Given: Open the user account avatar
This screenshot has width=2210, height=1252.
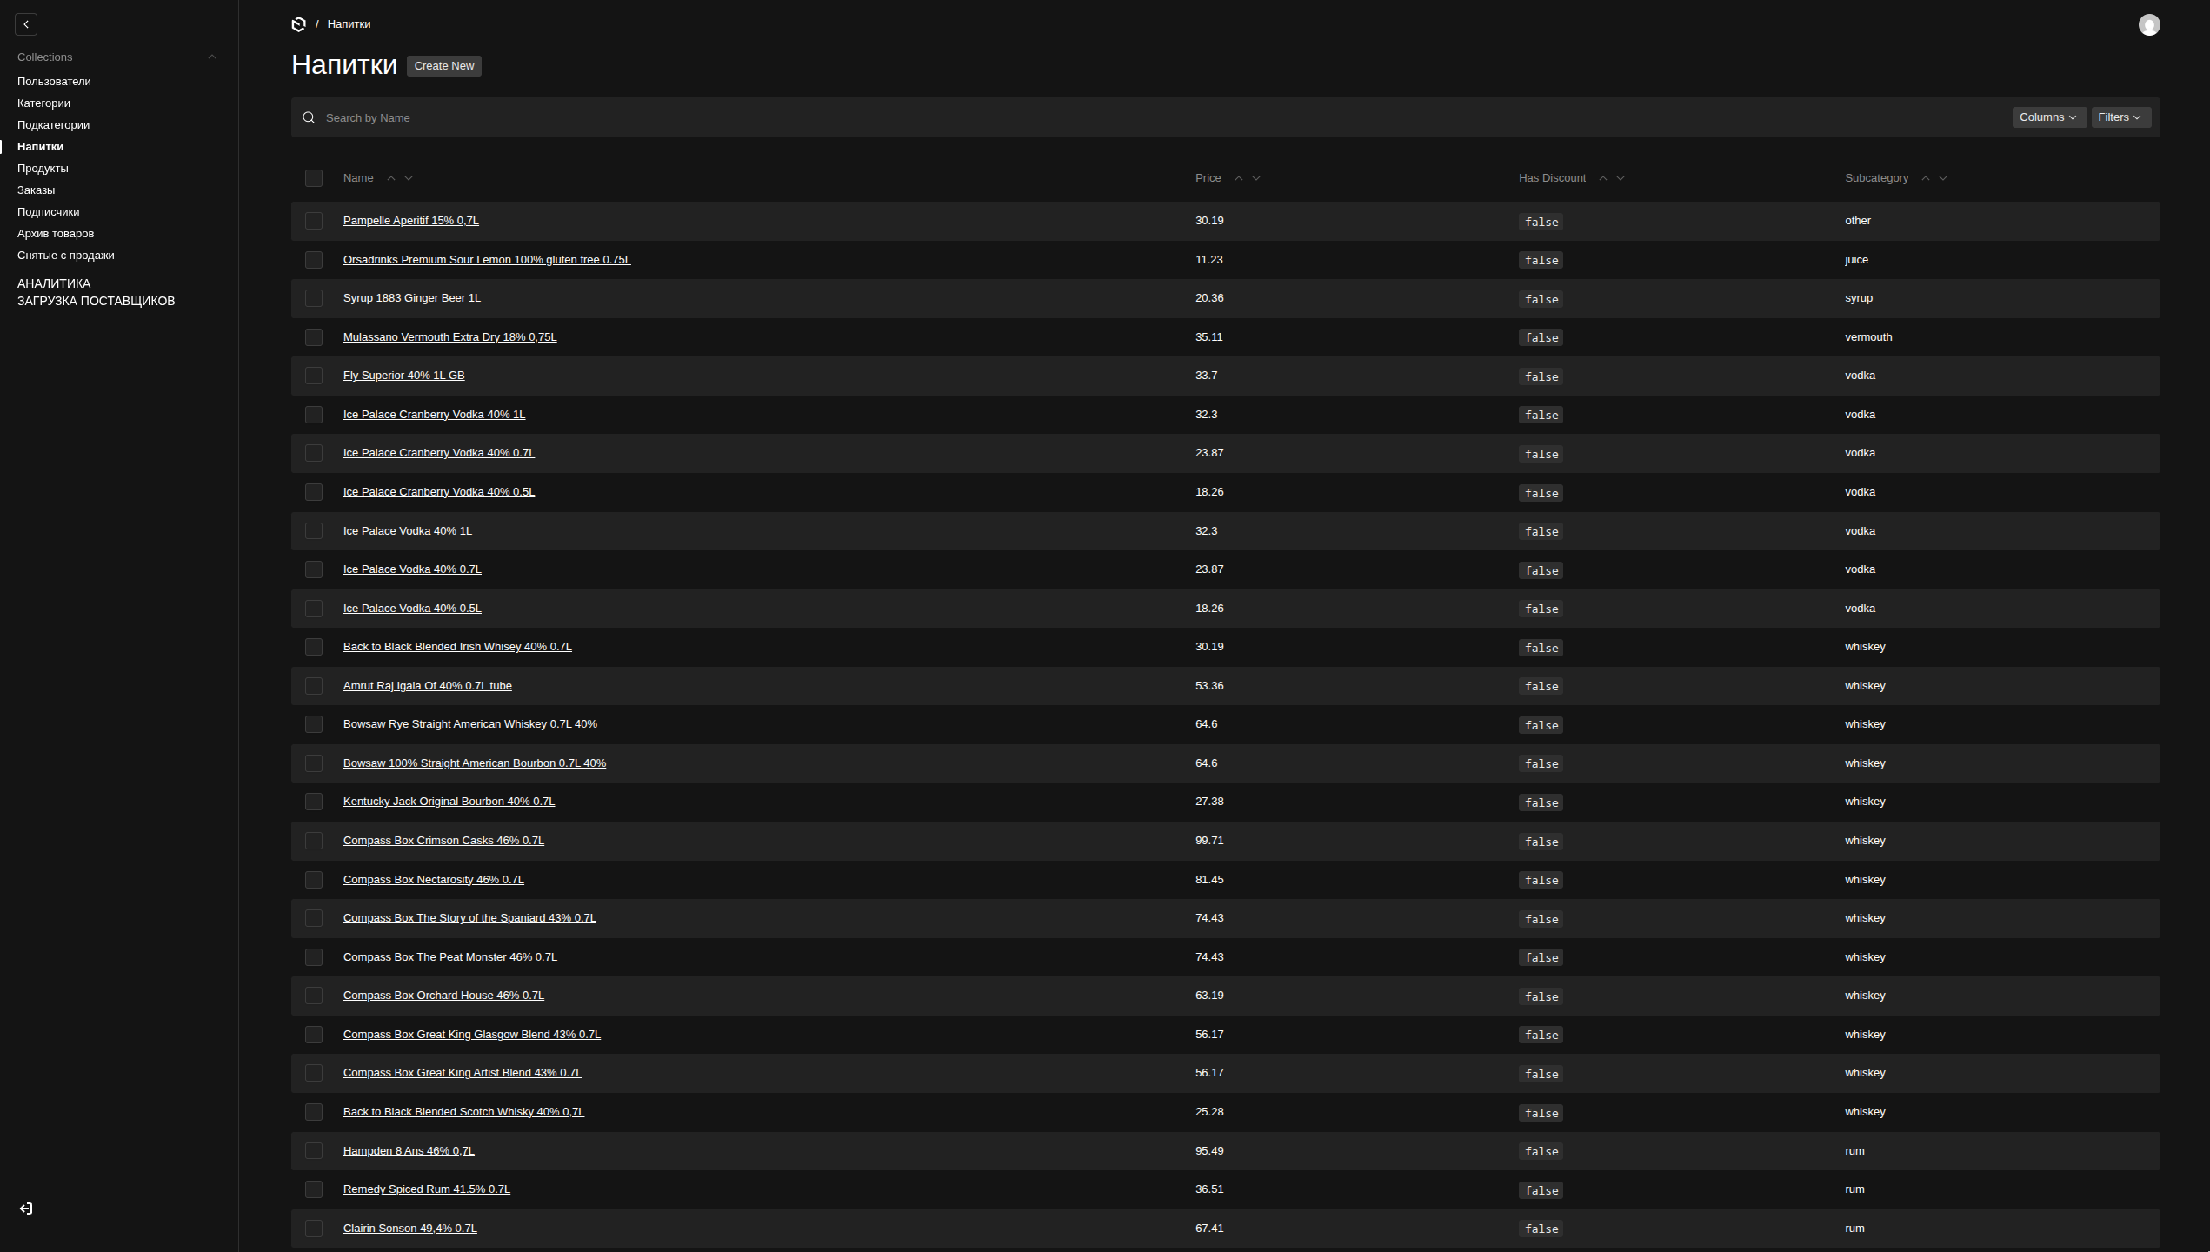Looking at the screenshot, I should pos(2149,24).
